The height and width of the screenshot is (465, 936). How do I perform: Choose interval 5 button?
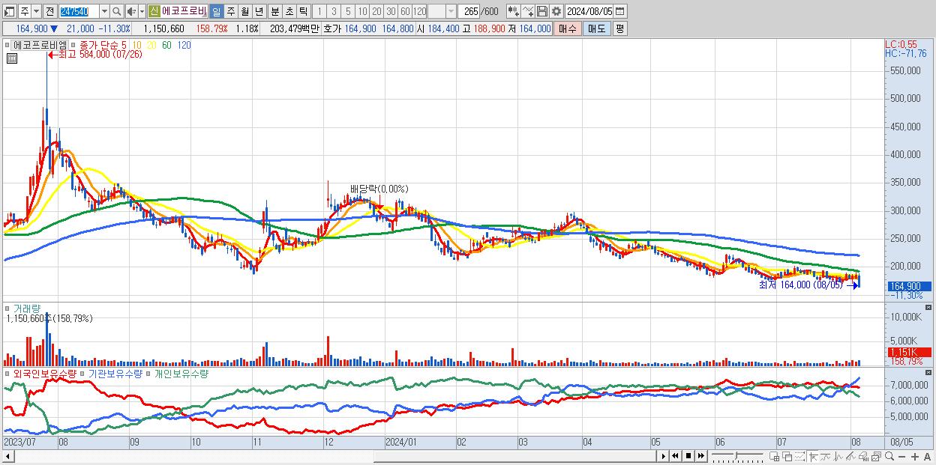(348, 11)
